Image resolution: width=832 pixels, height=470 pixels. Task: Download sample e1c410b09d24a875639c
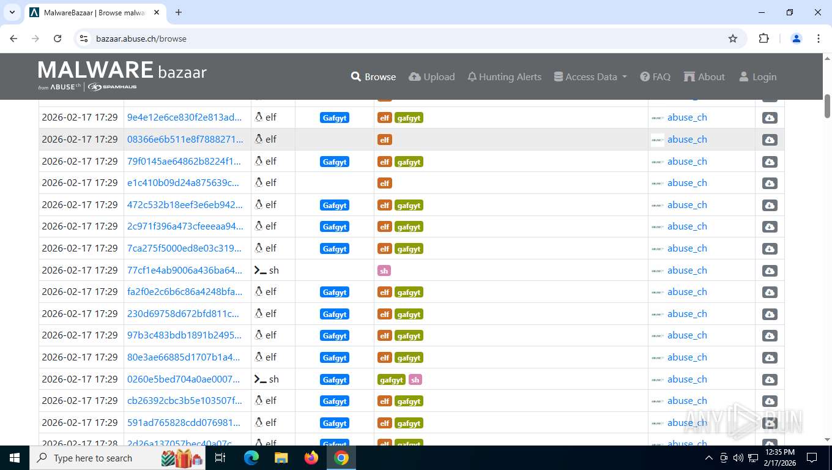(770, 184)
